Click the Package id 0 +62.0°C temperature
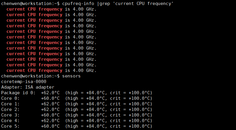This screenshot has width=236, height=130. [50, 93]
